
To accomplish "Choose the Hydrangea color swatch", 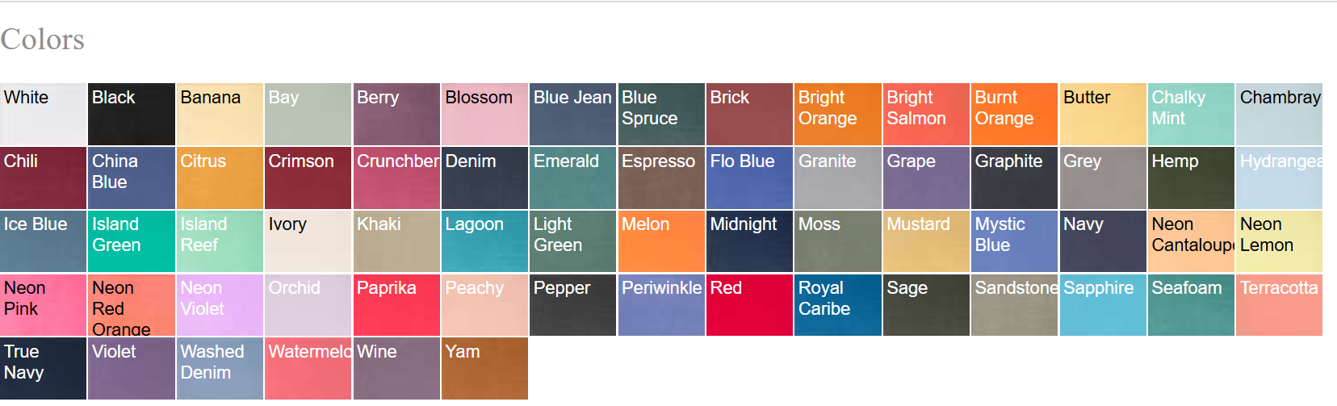I will (1279, 178).
